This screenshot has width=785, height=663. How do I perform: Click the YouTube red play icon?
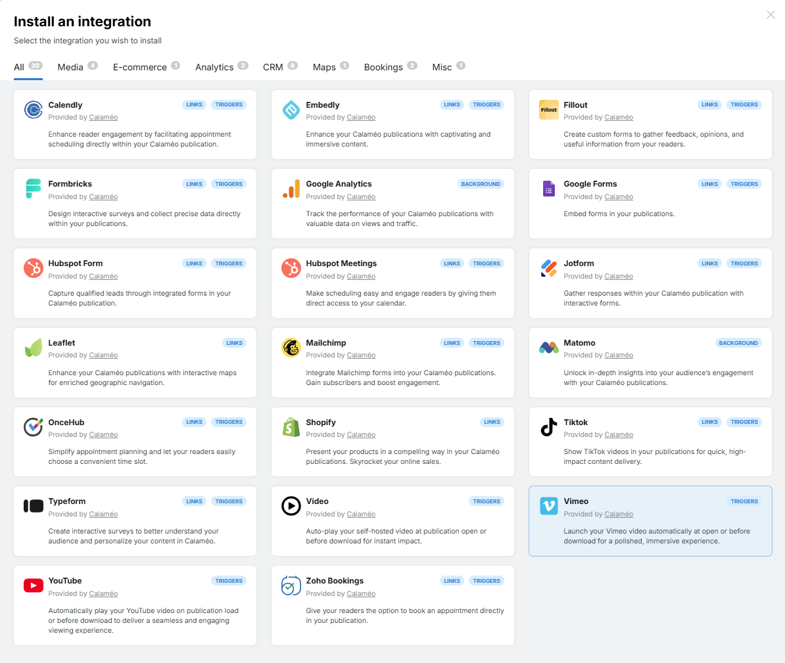pyautogui.click(x=34, y=585)
